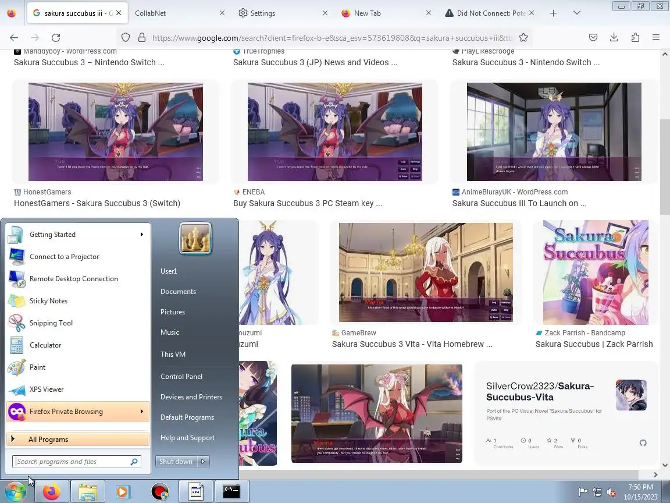This screenshot has width=670, height=503.
Task: Open the SilverCrow2323/Sakura-Succubus-Vita GitHub card
Action: click(x=566, y=413)
